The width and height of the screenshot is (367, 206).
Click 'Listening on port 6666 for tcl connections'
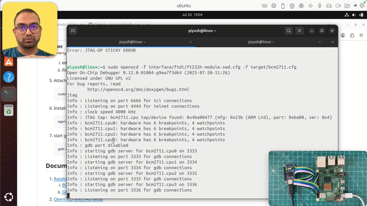(x=129, y=101)
